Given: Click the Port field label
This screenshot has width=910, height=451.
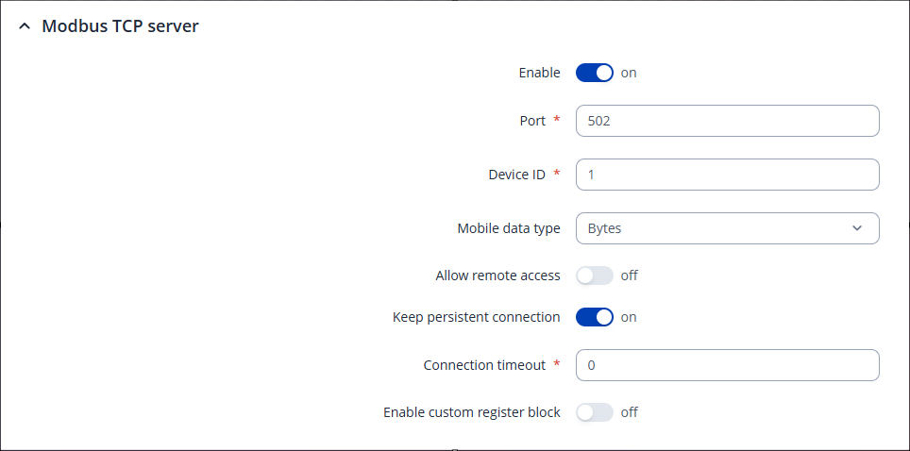Looking at the screenshot, I should point(532,121).
